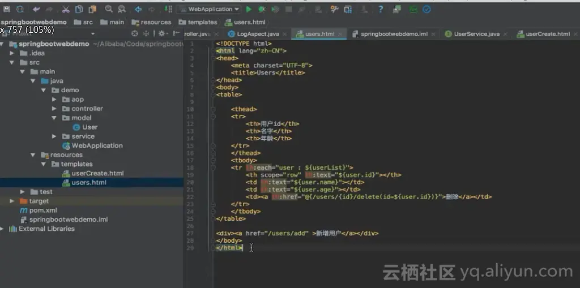This screenshot has width=580, height=288.
Task: Switch to the LogAspect.java tab
Action: coord(258,34)
